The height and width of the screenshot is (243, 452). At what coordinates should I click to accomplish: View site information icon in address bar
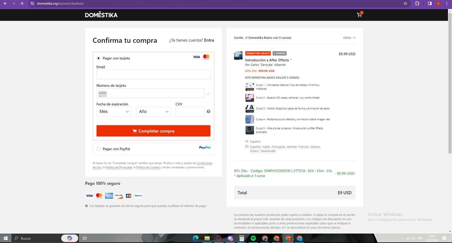click(32, 3)
